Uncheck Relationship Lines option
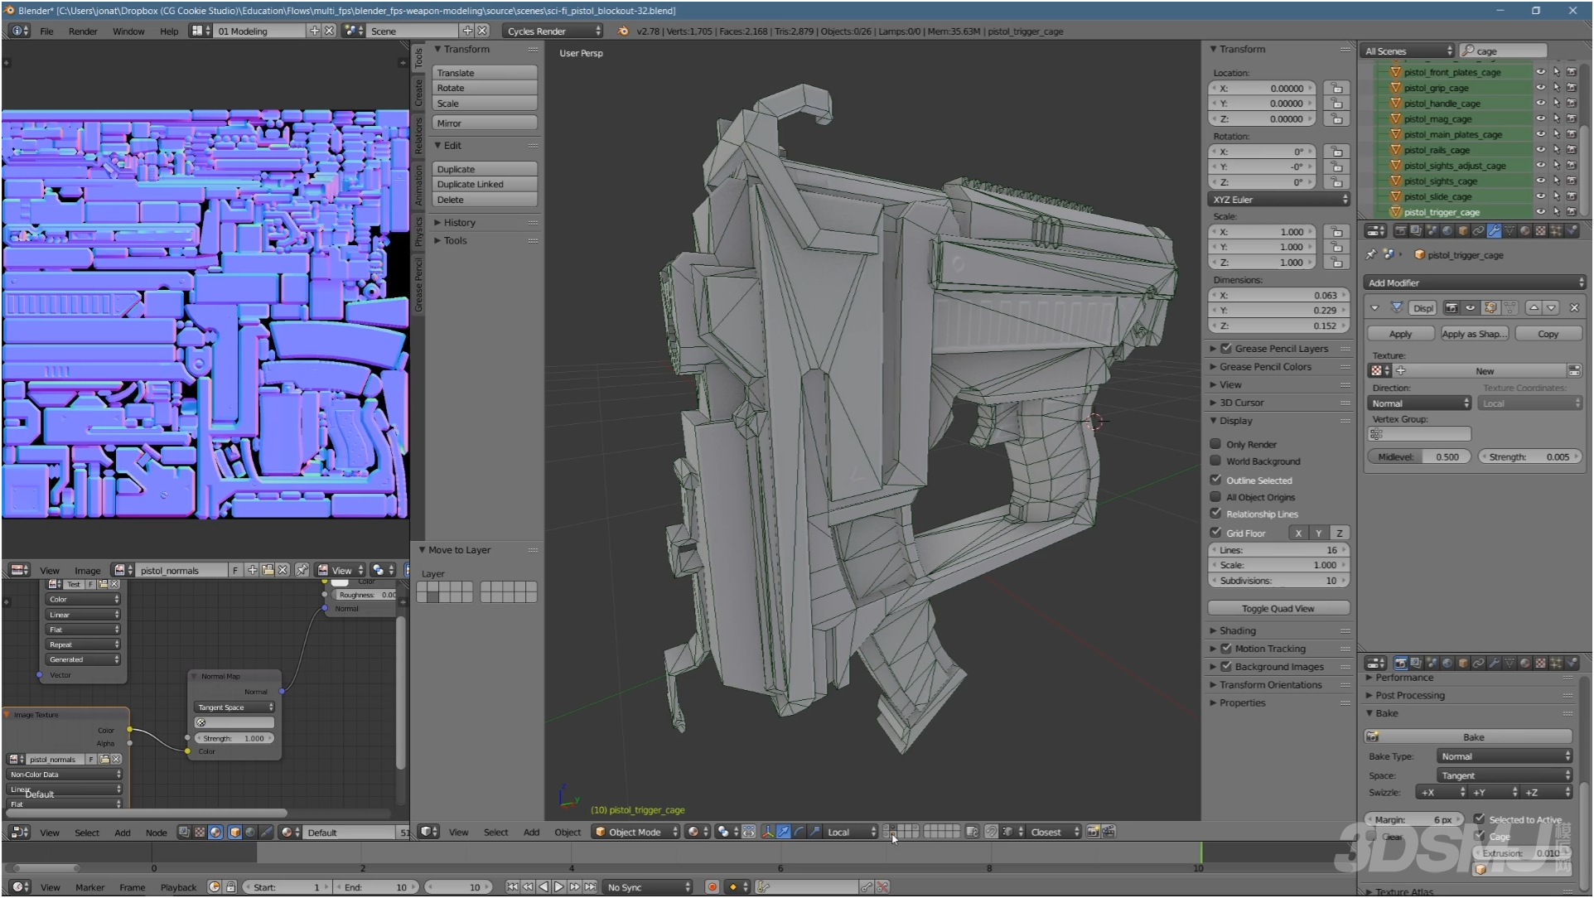 point(1215,514)
